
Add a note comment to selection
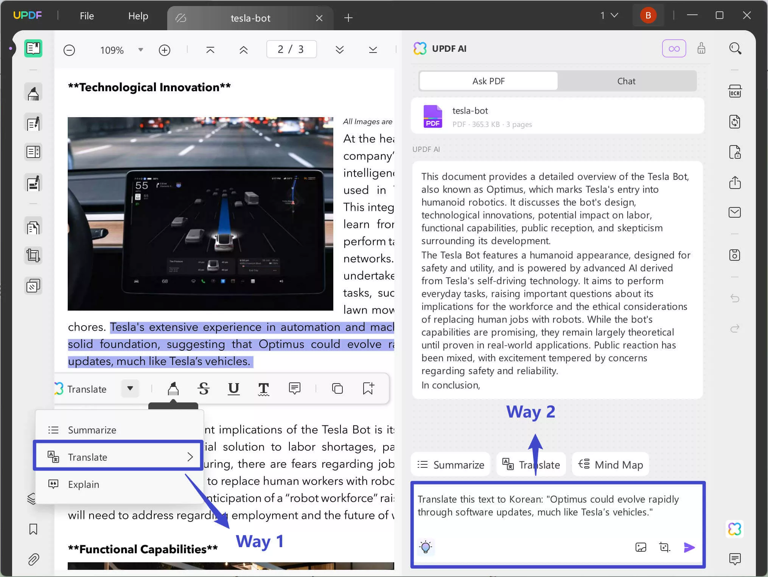coord(294,388)
